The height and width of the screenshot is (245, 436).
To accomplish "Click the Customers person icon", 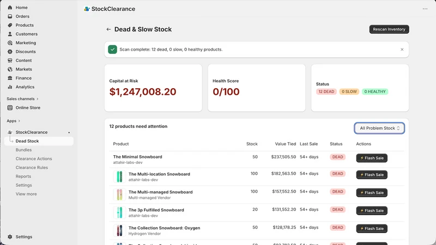I will [x=10, y=34].
